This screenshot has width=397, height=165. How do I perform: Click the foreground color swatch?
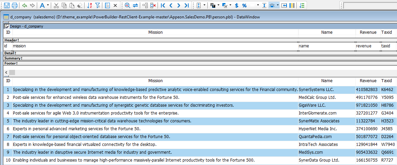pyautogui.click(x=213, y=5)
